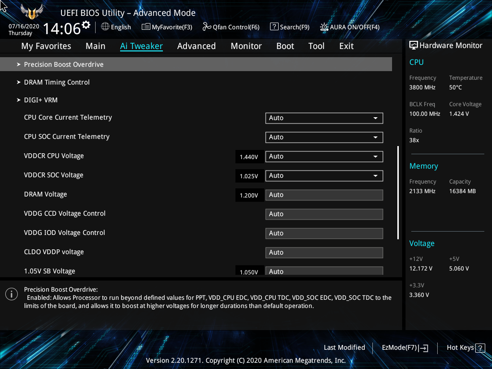Click the gear icon beside the clock
The image size is (492, 369).
[86, 25]
